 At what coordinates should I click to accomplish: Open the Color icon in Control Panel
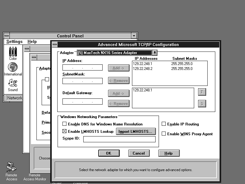13,53
